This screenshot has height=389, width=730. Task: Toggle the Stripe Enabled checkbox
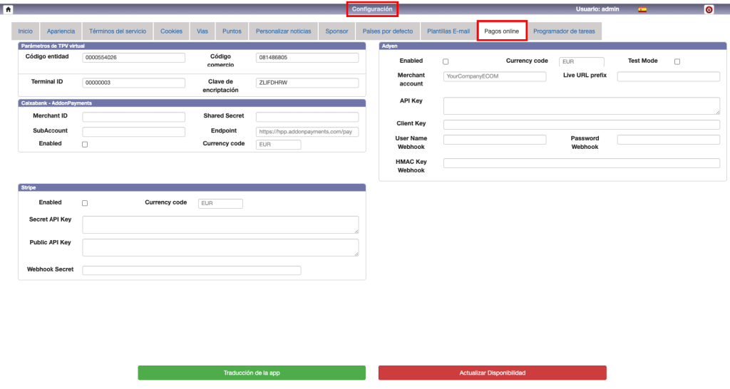click(85, 203)
